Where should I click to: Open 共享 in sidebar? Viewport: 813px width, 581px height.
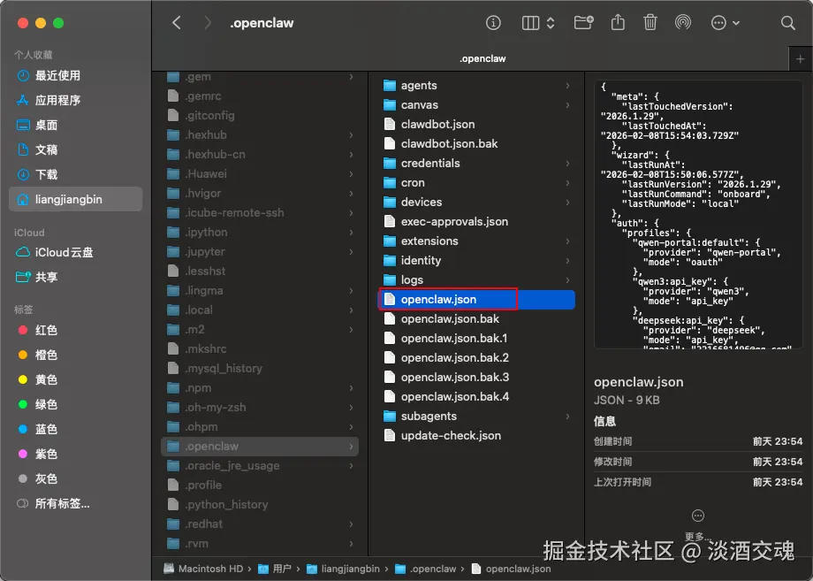76,277
